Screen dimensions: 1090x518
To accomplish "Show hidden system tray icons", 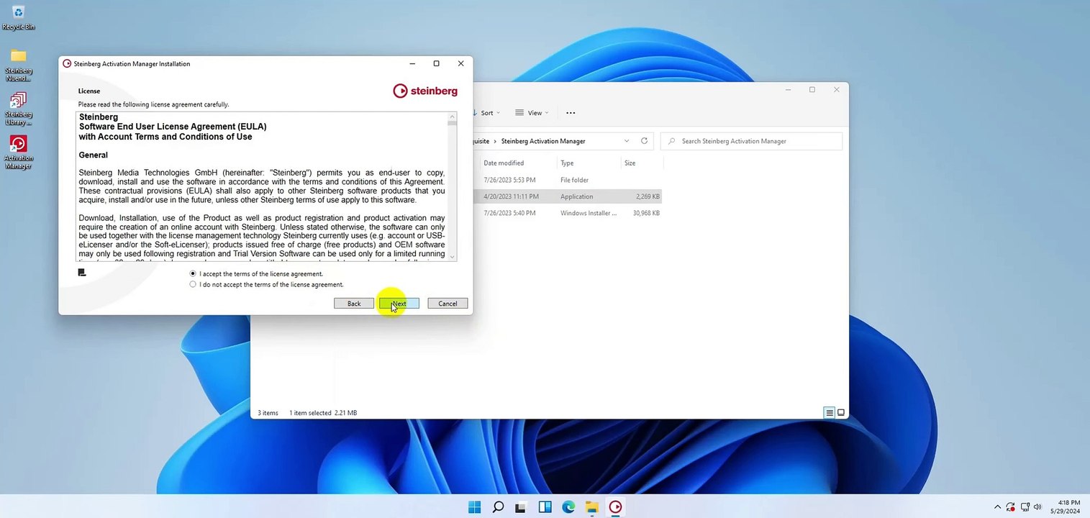I will coord(997,507).
